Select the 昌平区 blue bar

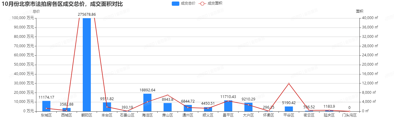point(228,106)
